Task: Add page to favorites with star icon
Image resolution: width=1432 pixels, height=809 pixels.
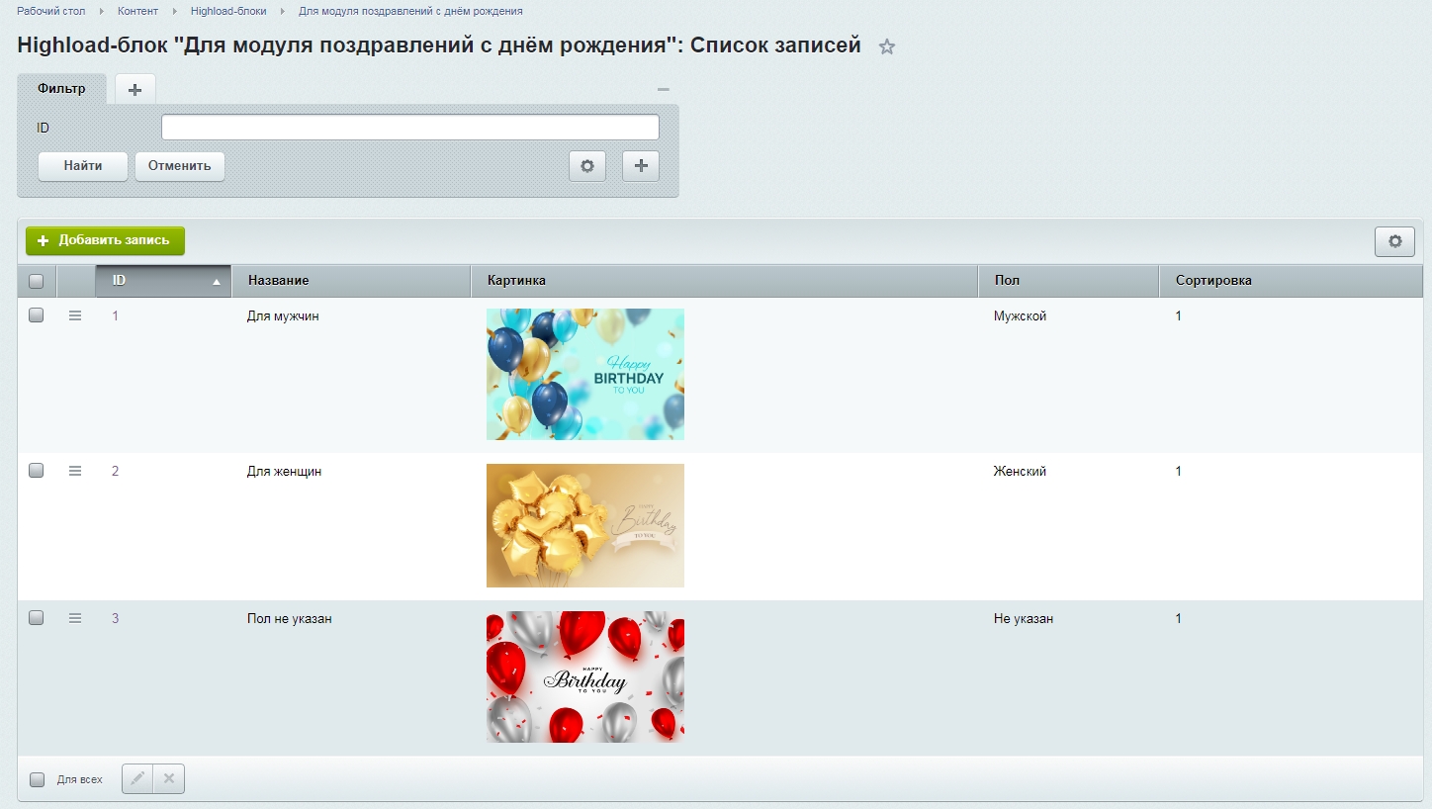Action: (887, 46)
